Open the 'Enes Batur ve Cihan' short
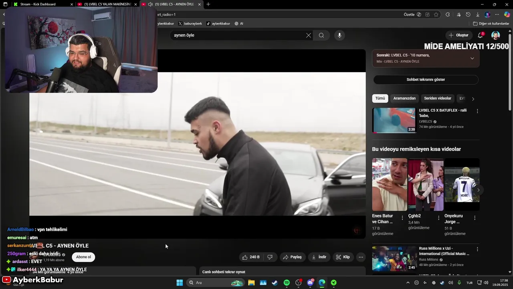This screenshot has height=289, width=513. pyautogui.click(x=390, y=184)
